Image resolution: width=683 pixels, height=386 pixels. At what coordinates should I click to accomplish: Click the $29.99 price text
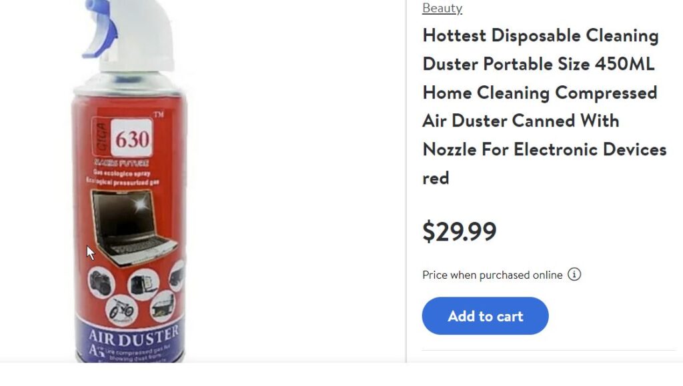click(460, 231)
